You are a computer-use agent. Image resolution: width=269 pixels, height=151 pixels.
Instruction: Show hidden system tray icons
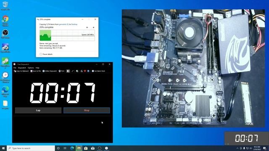[237, 148]
